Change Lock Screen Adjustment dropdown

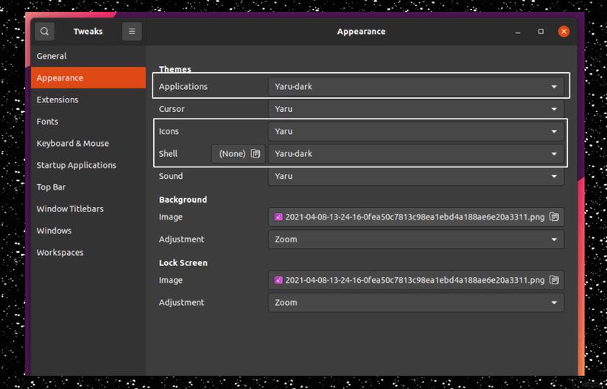[415, 303]
